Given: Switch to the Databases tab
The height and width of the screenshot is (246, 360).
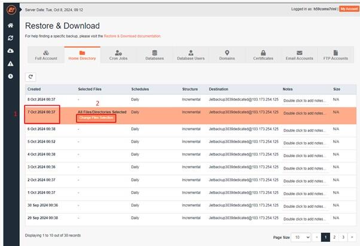Looking at the screenshot, I should pos(154,55).
